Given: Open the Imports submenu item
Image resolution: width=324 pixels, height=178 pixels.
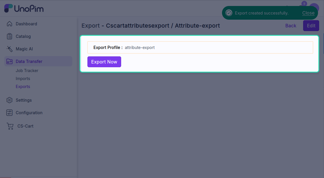Looking at the screenshot, I should (23, 79).
